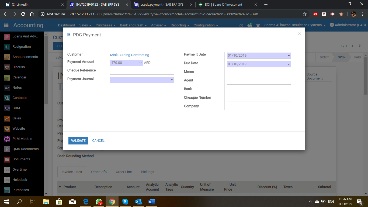Screen dimensions: 368x207
Task: Open the Misk Buiding Contracting customer link
Action: point(130,55)
